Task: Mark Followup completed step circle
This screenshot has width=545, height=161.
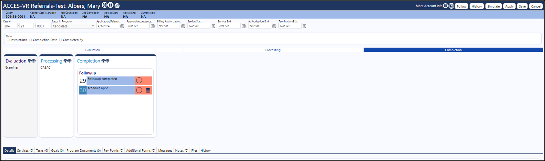Action: 139,80
